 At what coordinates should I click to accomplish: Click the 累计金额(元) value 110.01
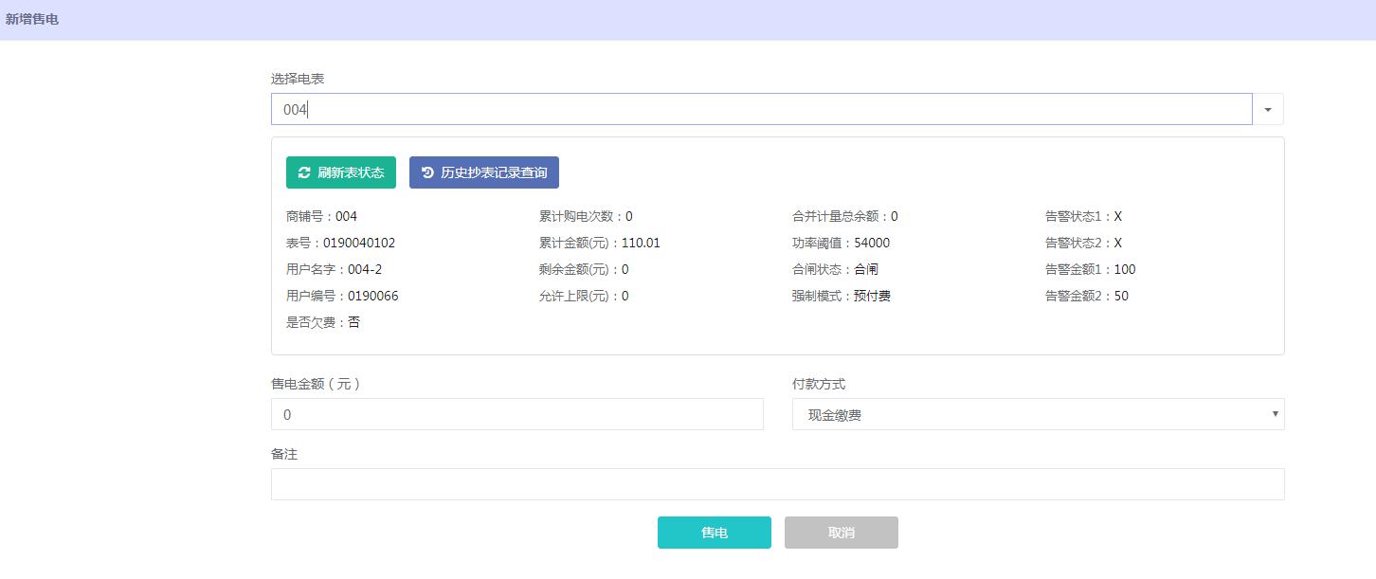[641, 243]
